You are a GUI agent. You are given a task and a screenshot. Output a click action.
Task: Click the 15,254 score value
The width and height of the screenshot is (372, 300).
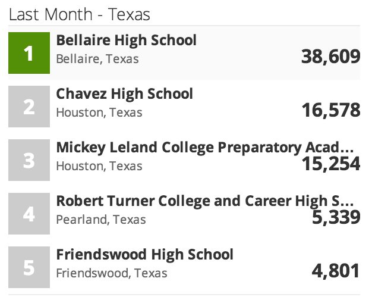(330, 164)
